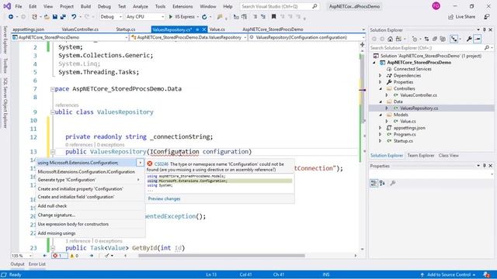This screenshot has width=497, height=279.
Task: Click the Undo arrow icon
Action: pos(74,17)
